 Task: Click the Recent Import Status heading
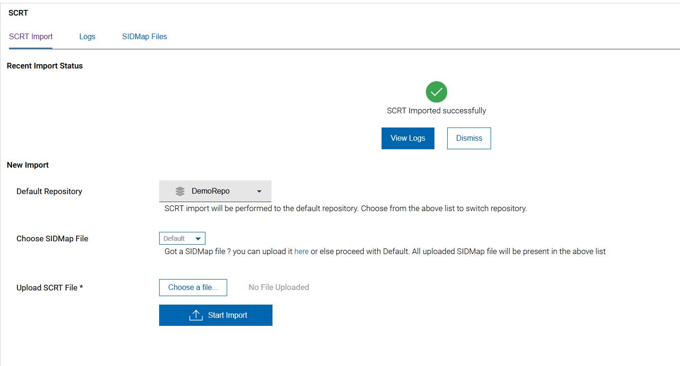[45, 66]
